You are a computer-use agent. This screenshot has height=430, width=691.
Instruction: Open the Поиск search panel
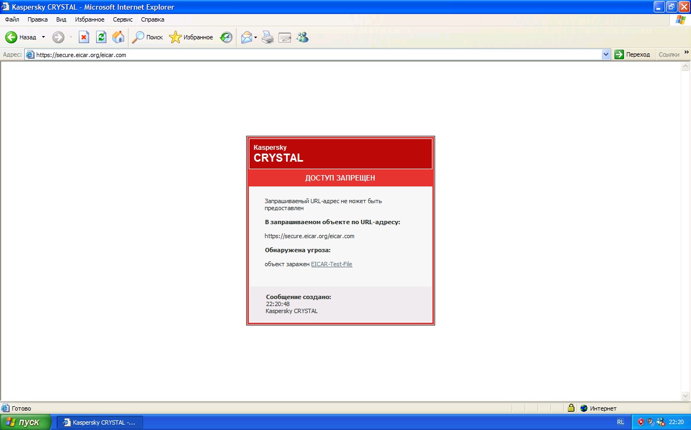coord(147,37)
